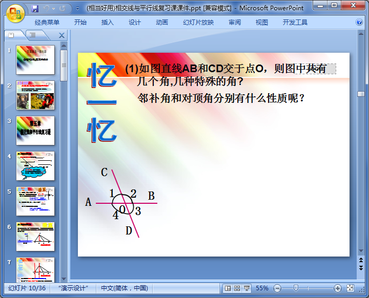Click the zoom slider handle
The height and width of the screenshot is (298, 369).
click(296, 288)
